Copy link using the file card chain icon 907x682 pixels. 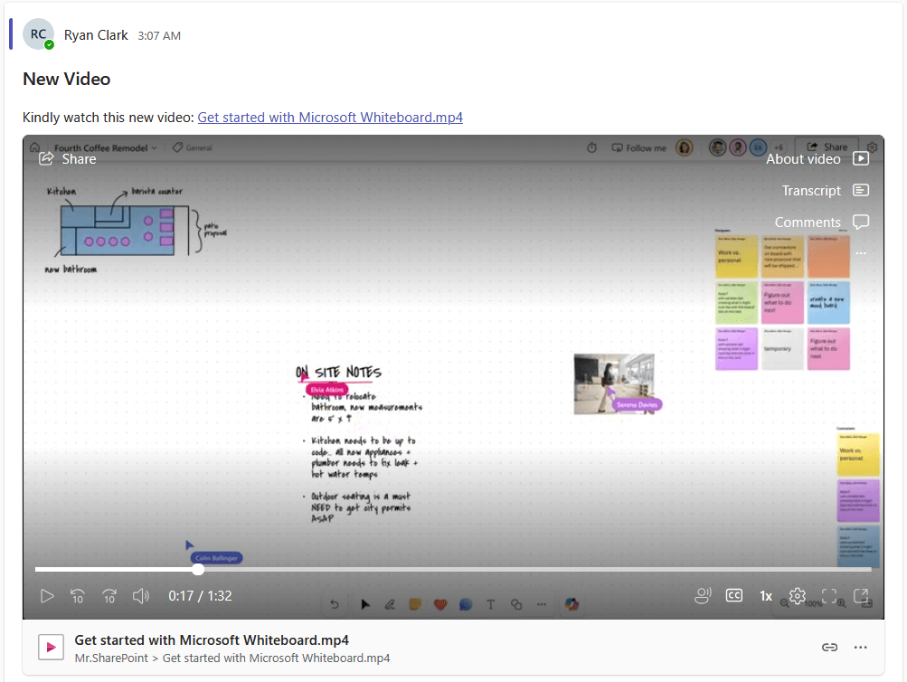tap(829, 648)
